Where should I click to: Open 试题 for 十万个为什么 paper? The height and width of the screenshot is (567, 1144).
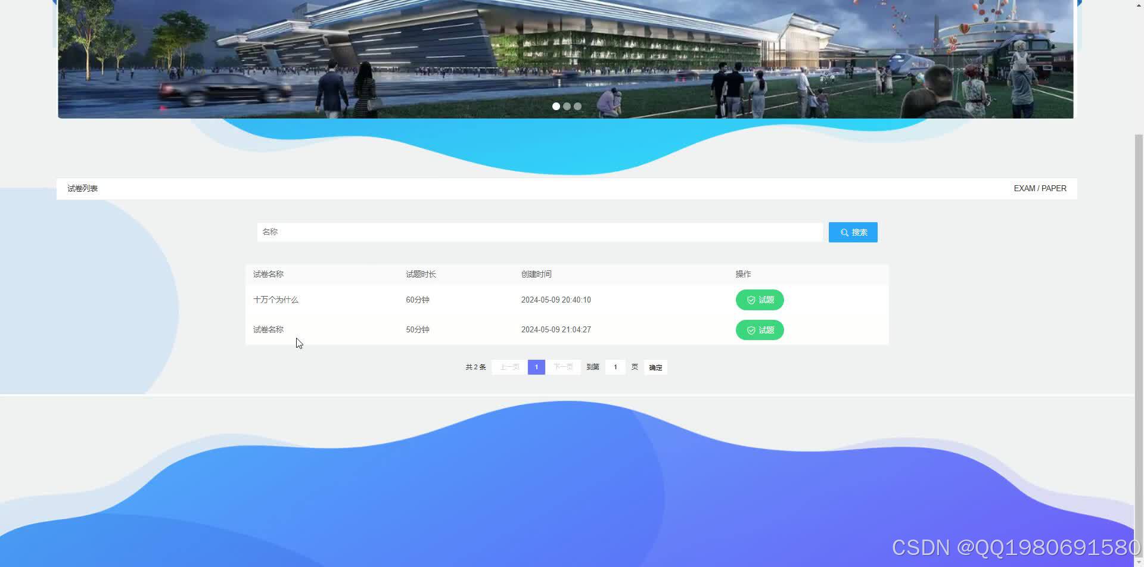pyautogui.click(x=760, y=300)
